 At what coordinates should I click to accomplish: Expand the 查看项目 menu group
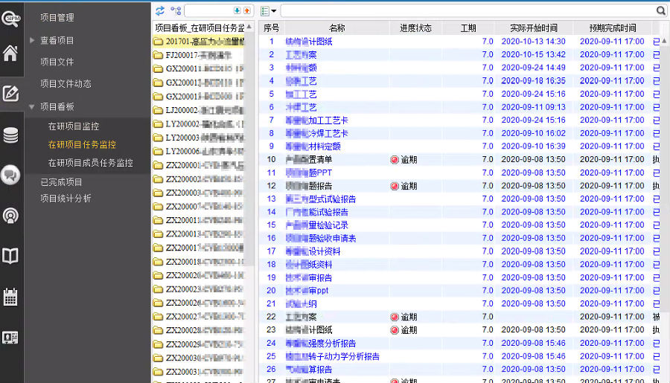[x=33, y=40]
